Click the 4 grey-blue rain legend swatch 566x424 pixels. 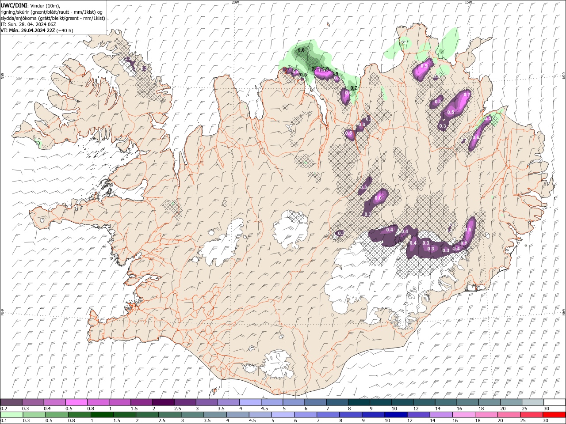point(237,414)
